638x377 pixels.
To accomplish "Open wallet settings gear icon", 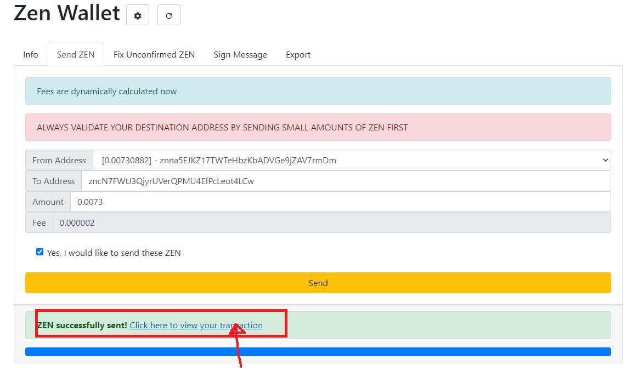I will point(138,15).
